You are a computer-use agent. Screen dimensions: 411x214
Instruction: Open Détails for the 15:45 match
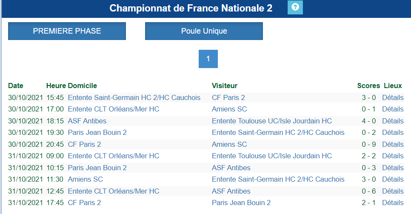click(x=393, y=97)
